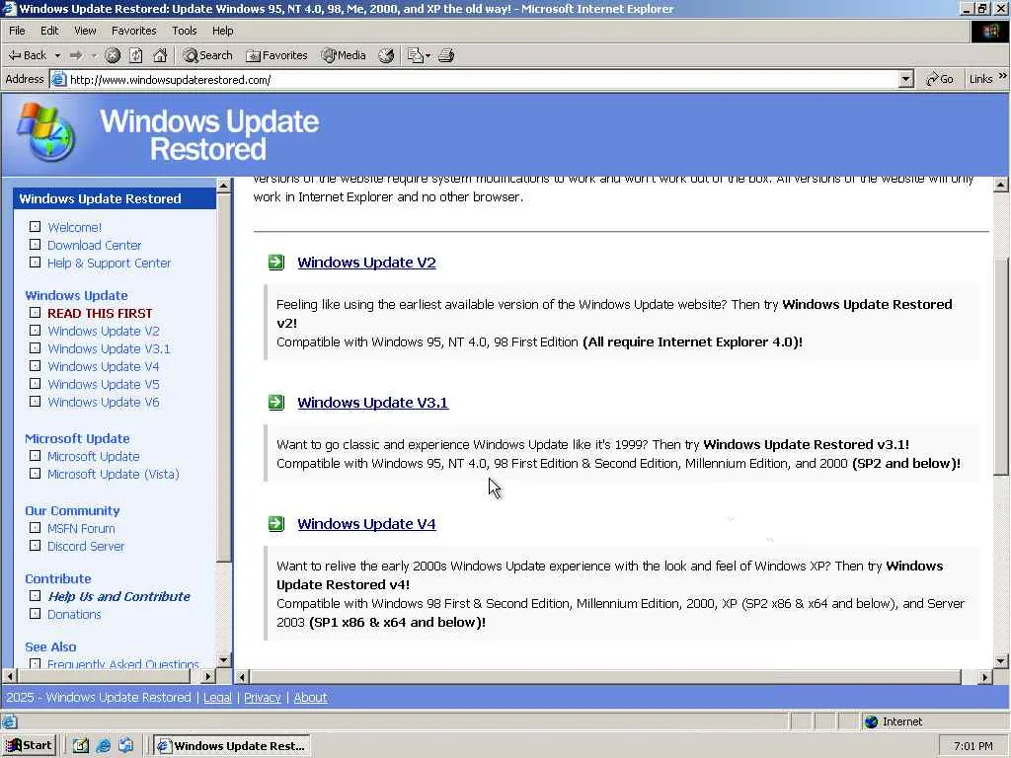1011x758 pixels.
Task: Open Help Us and Contribute link
Action: click(118, 596)
